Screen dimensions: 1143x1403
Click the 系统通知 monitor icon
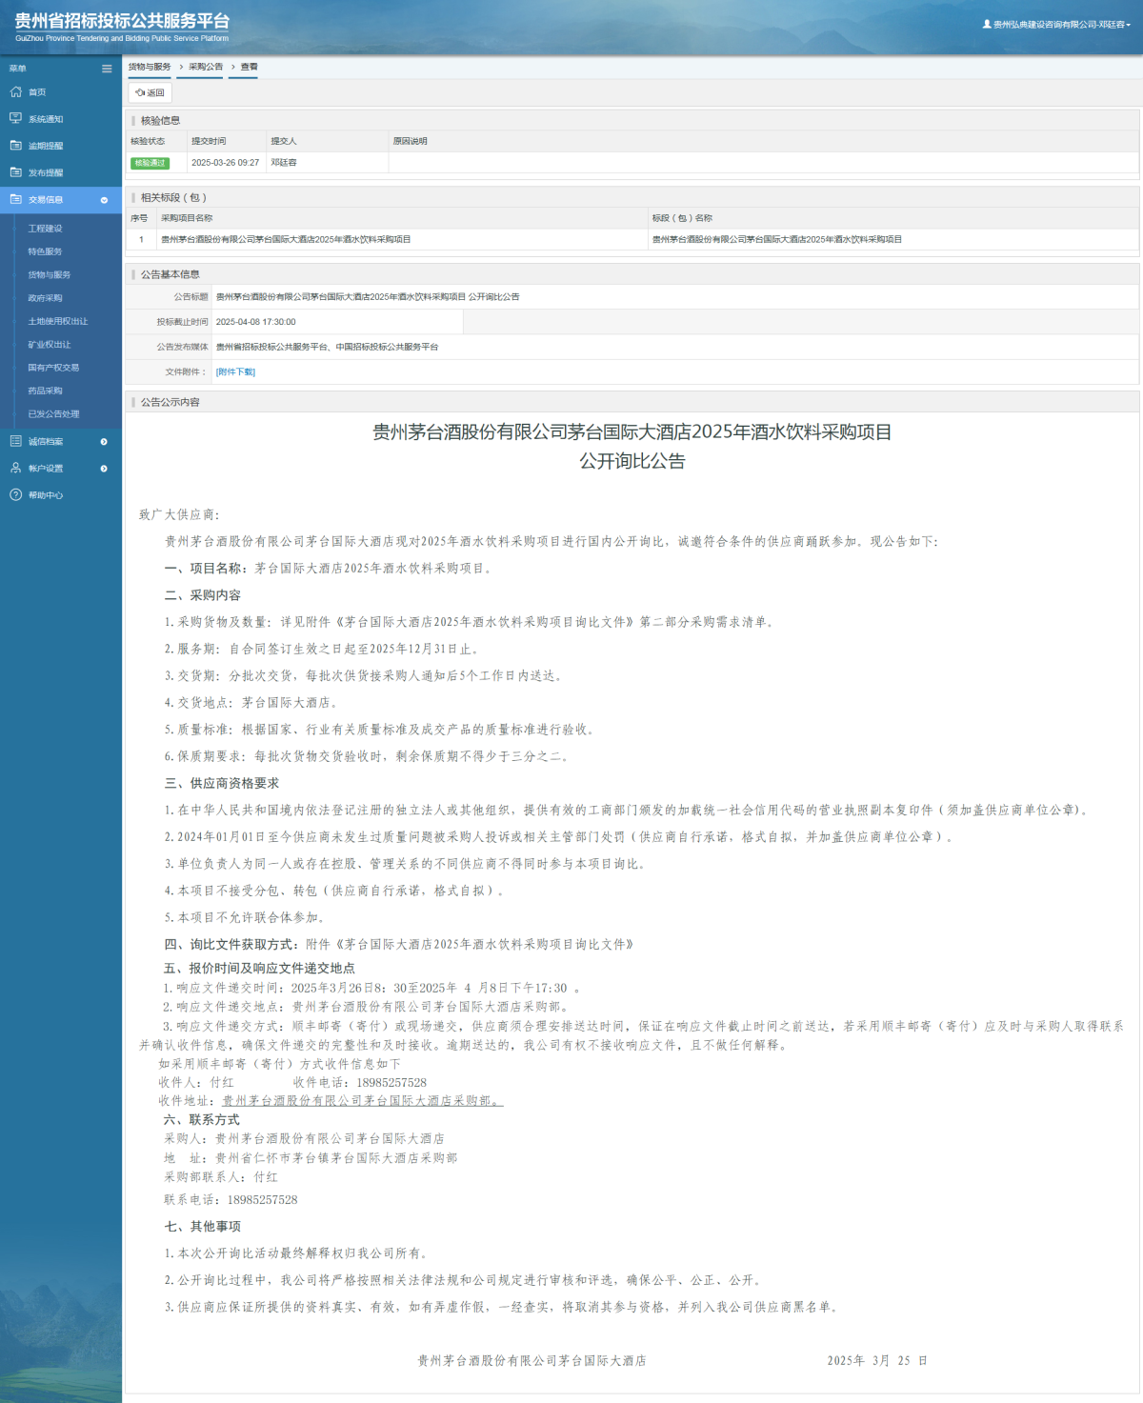click(15, 119)
